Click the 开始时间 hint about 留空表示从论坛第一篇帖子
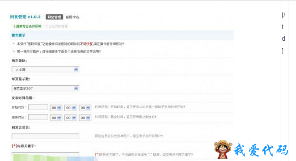 click(x=140, y=107)
